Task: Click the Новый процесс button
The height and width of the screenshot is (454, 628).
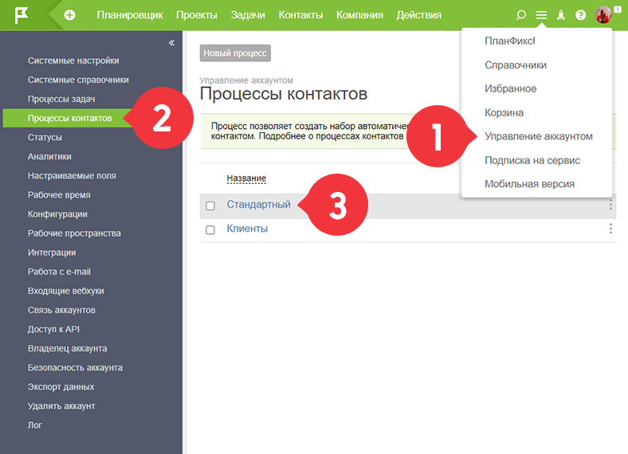Action: coord(235,53)
